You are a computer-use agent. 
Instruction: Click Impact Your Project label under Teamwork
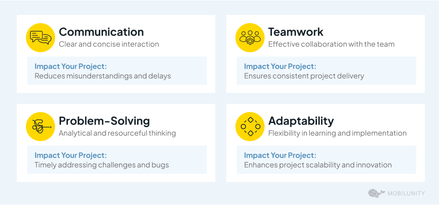tap(280, 66)
